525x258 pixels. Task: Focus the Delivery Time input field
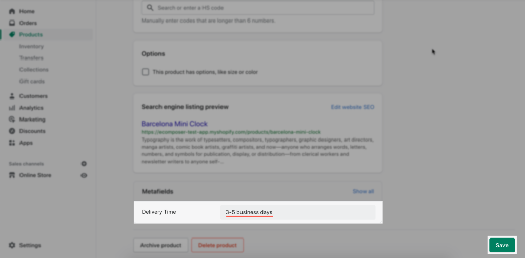298,212
